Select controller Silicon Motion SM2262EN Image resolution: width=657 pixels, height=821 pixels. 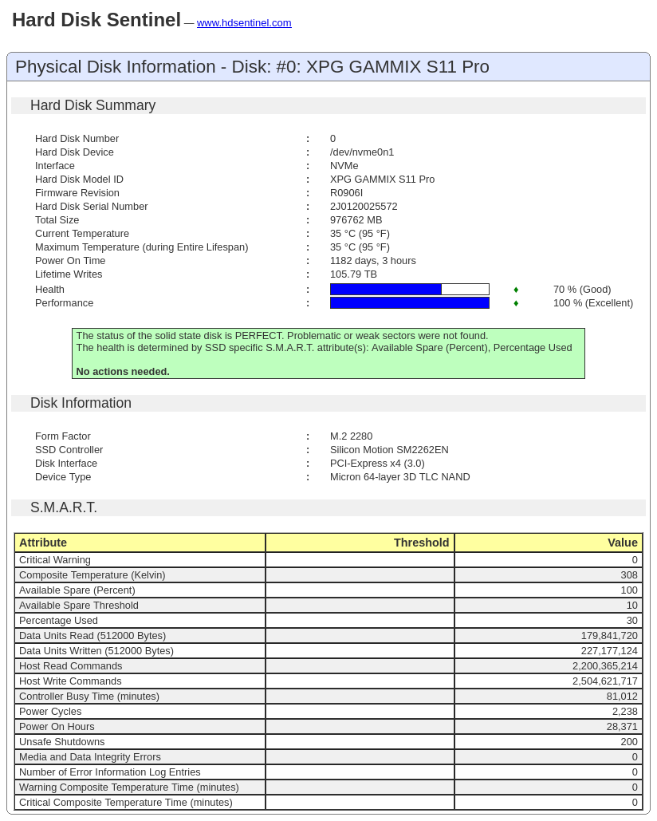[388, 450]
